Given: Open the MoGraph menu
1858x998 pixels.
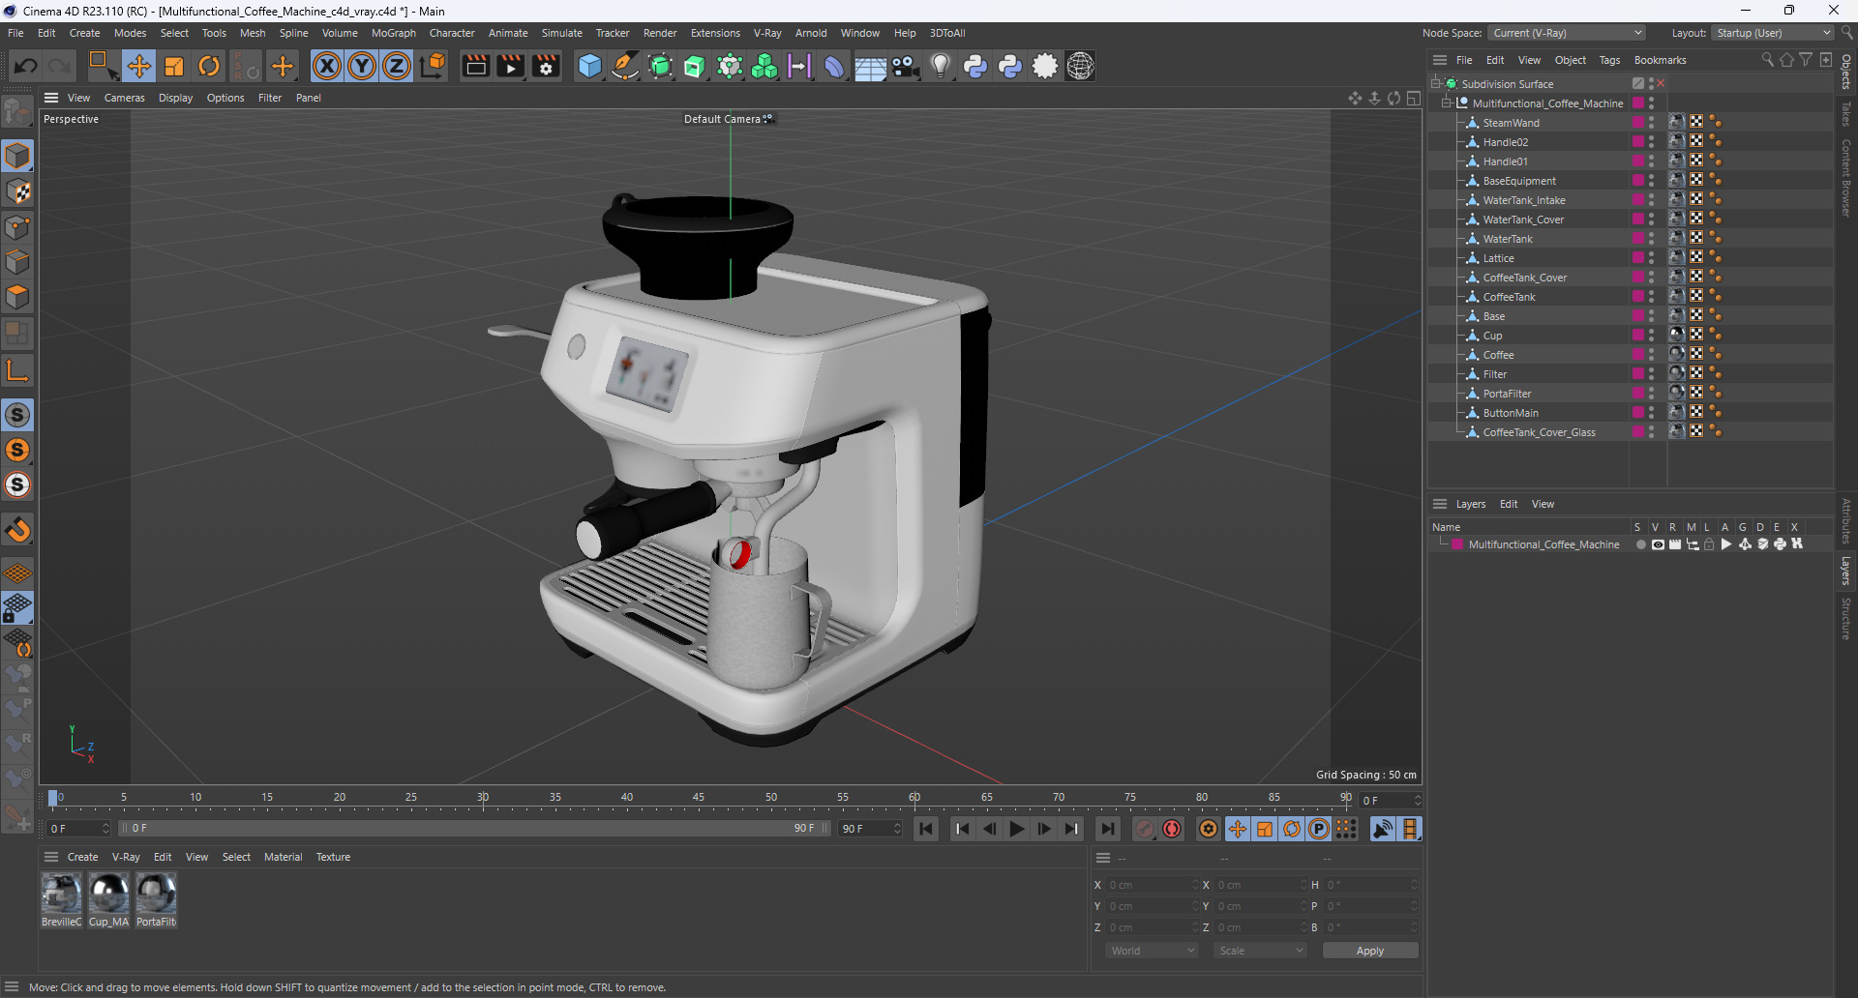Looking at the screenshot, I should click(393, 33).
